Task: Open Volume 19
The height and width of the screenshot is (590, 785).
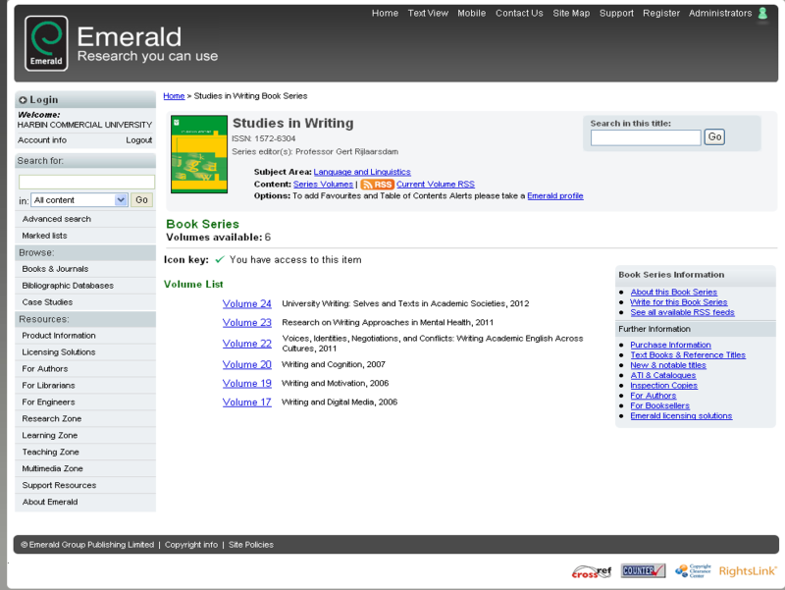Action: click(x=247, y=383)
